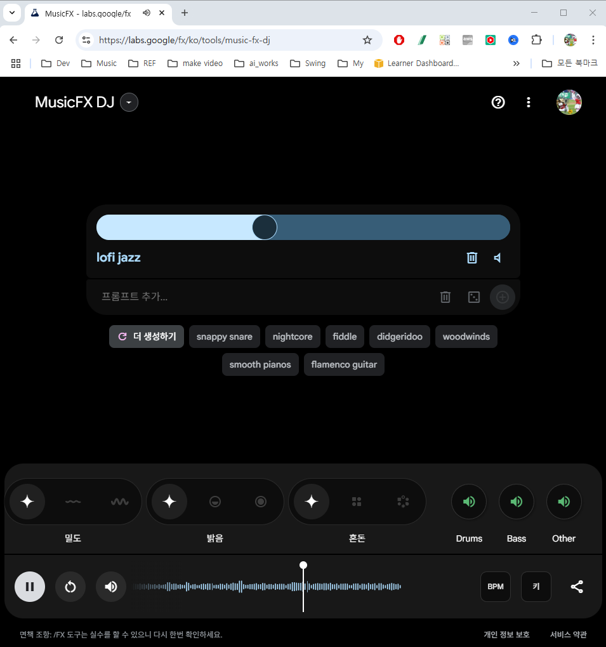Open Chrome three-dot menu
This screenshot has height=647, width=606.
[593, 40]
